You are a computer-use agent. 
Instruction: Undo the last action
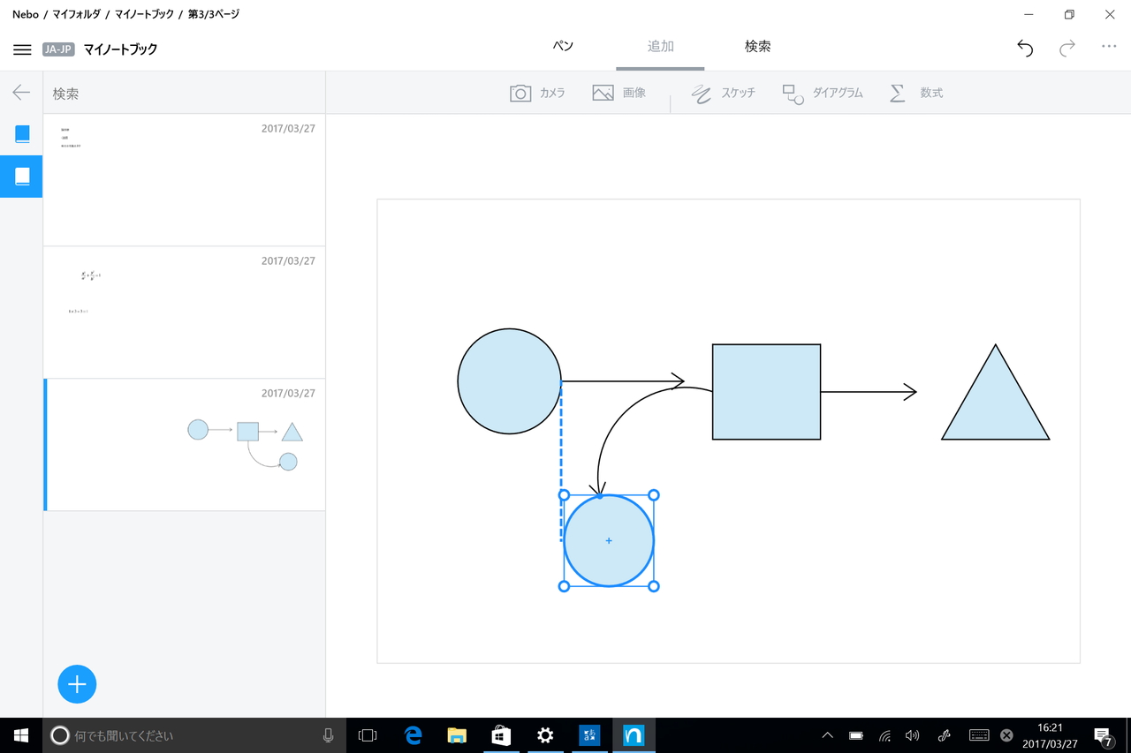coord(1024,49)
